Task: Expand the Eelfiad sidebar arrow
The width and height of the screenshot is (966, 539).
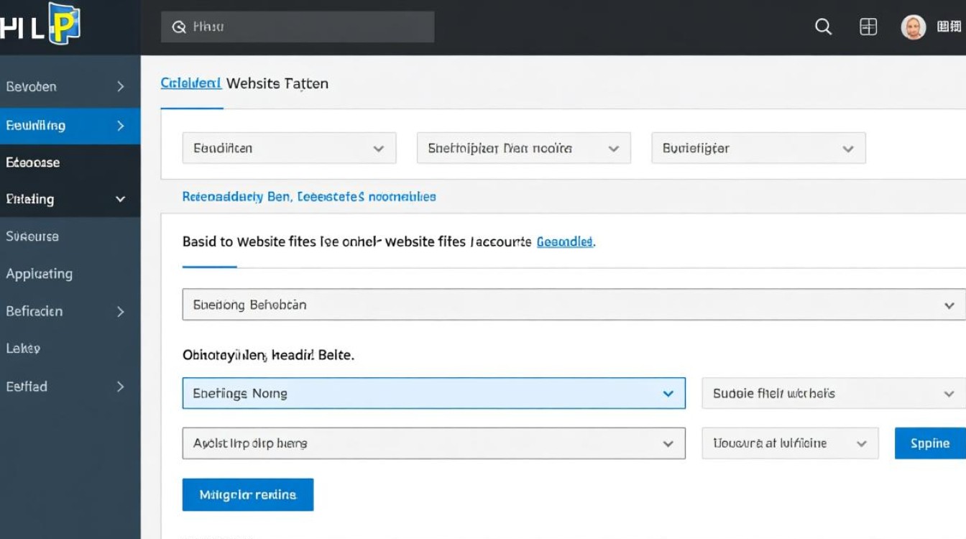Action: pyautogui.click(x=120, y=387)
